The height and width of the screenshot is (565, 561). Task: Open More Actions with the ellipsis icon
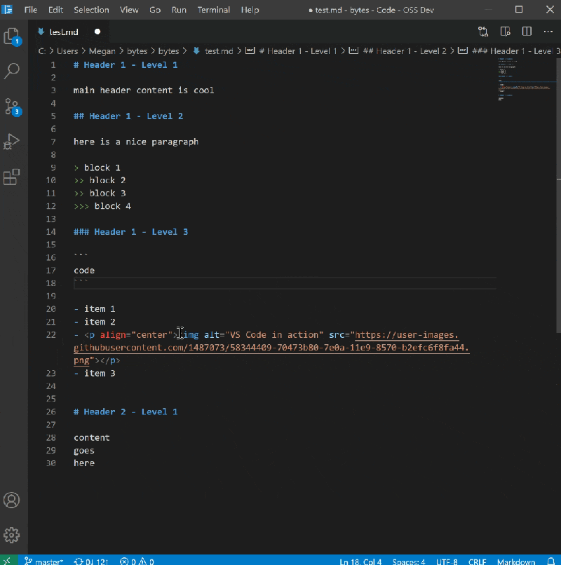[x=548, y=32]
